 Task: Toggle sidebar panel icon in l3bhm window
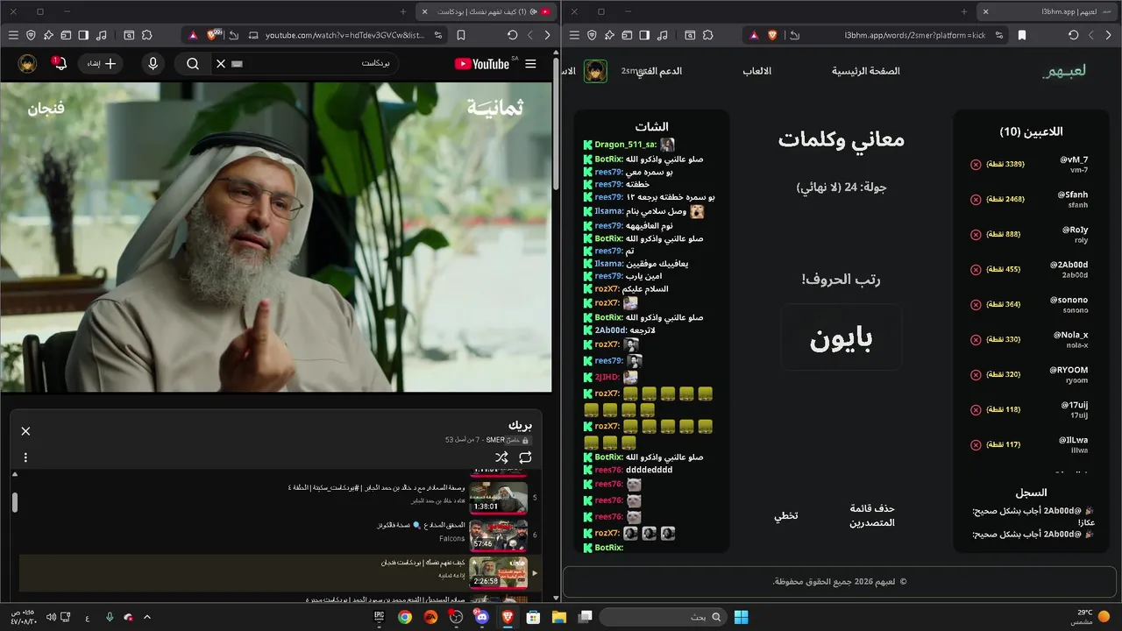click(x=644, y=35)
